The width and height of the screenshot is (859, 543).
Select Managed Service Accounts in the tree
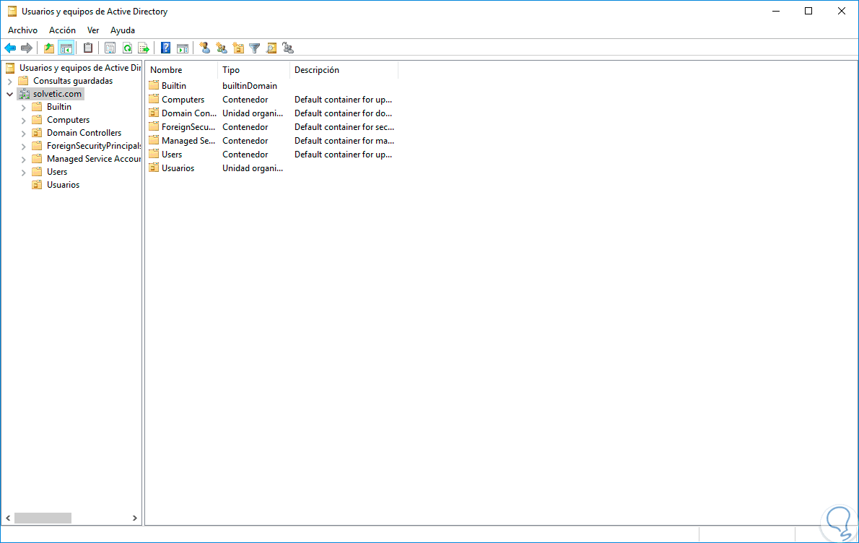93,159
